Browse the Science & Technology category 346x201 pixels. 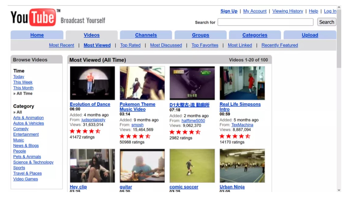tap(33, 162)
